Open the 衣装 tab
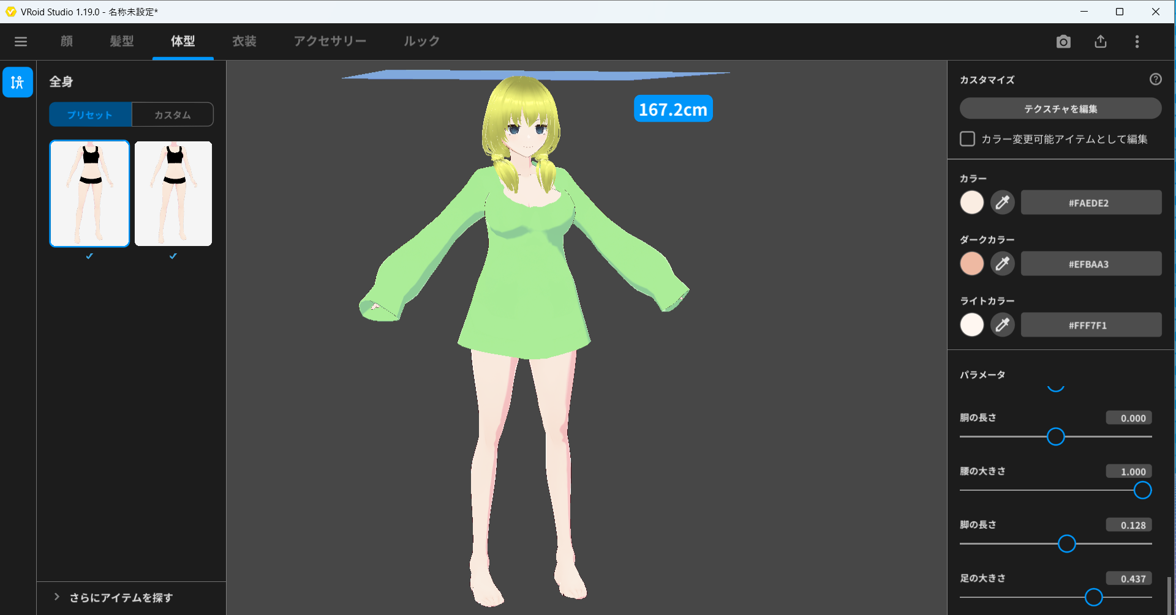This screenshot has height=615, width=1176. pyautogui.click(x=244, y=42)
